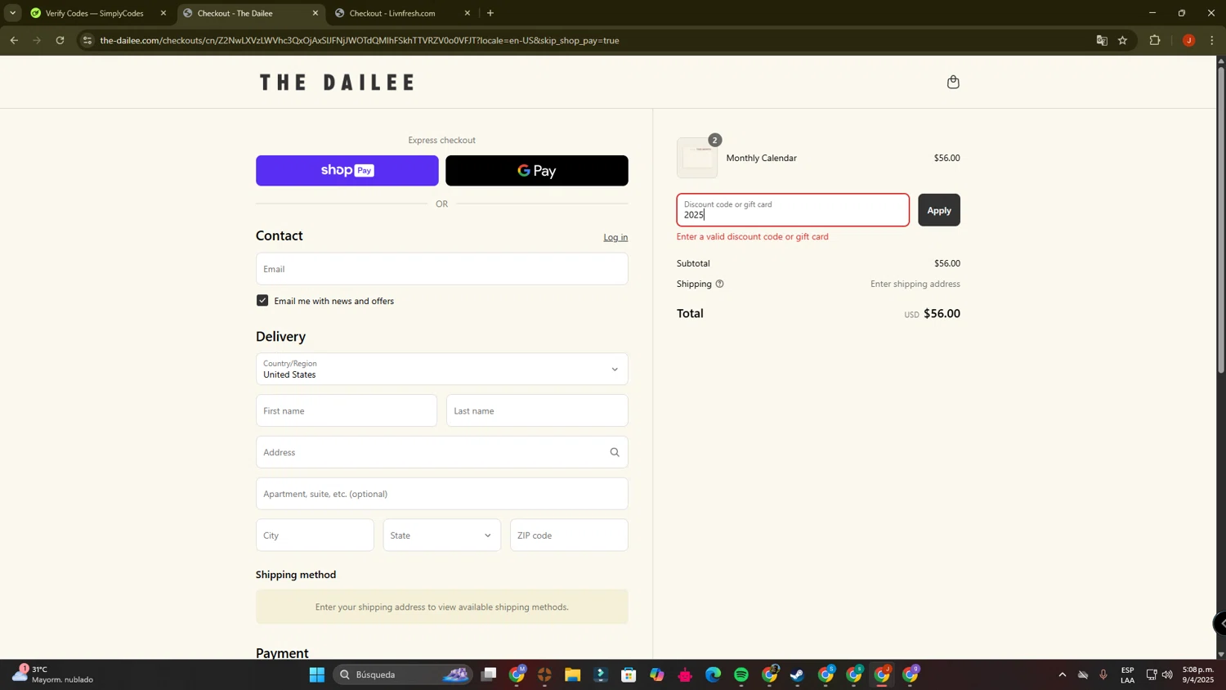1226x690 pixels.
Task: Click THE DAILEE store logo
Action: [337, 82]
